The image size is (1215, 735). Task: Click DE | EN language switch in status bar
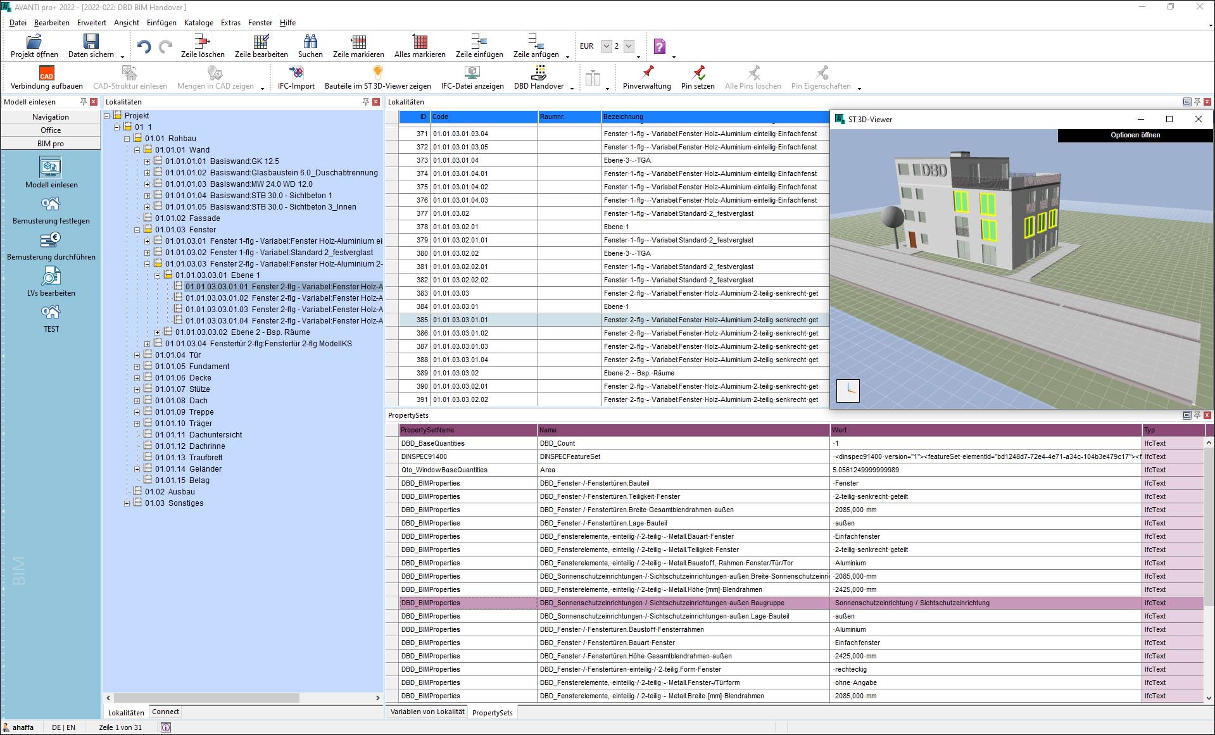(x=63, y=727)
